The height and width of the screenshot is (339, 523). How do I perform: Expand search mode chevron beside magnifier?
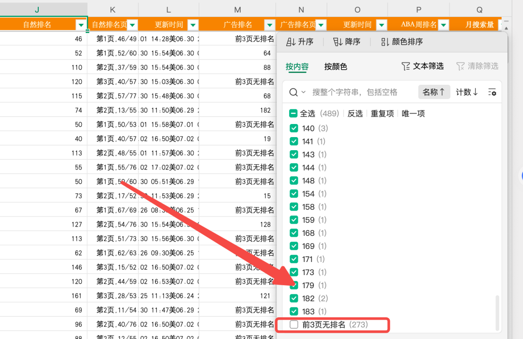pyautogui.click(x=304, y=92)
